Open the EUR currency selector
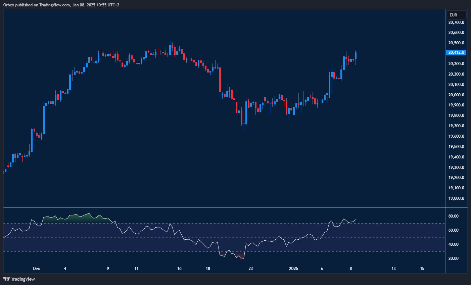Viewport: 471px width, 285px height. point(456,15)
